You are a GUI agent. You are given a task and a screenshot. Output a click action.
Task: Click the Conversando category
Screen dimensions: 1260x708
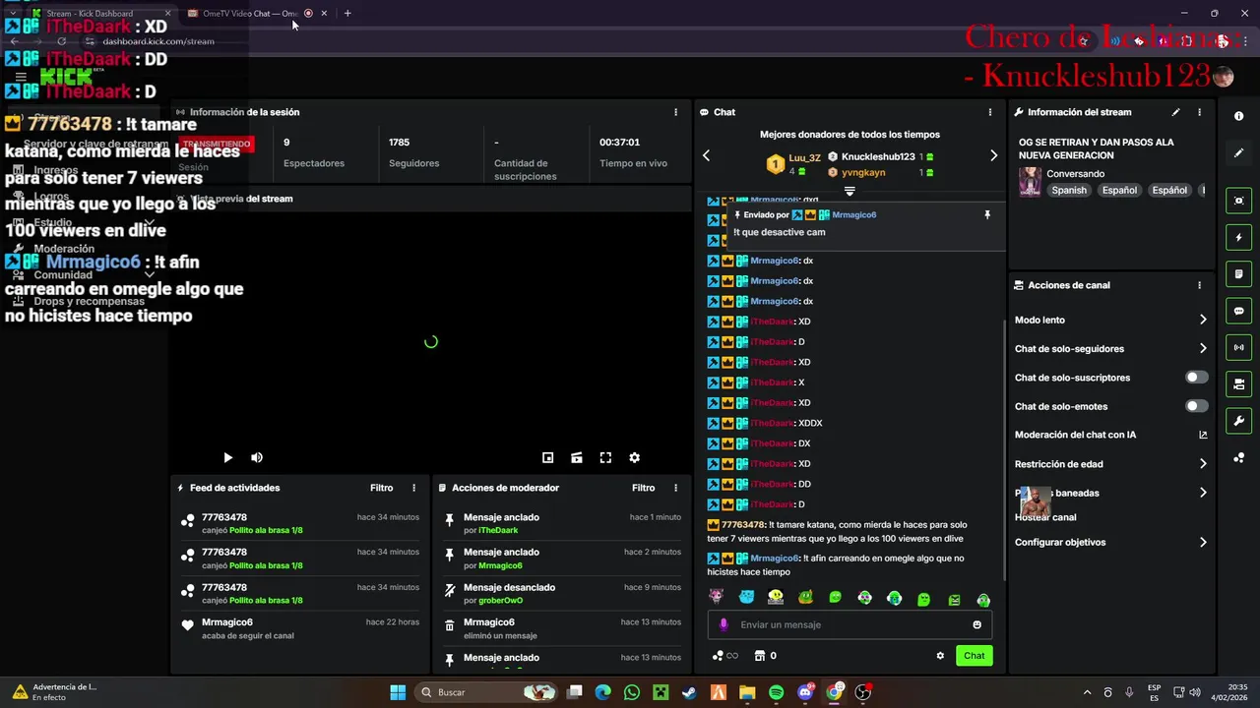pos(1075,174)
